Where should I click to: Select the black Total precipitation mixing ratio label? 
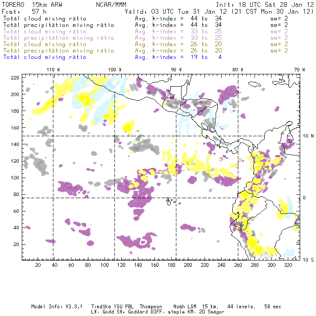click(59, 25)
